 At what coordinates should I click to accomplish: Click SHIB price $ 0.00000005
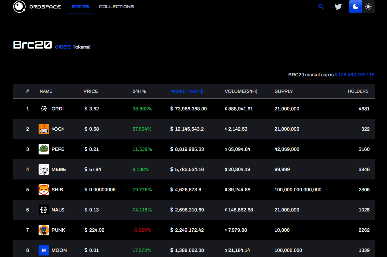pos(100,189)
